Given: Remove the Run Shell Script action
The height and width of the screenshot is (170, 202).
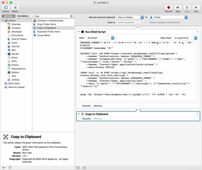Looking at the screenshot, I should click(x=197, y=32).
